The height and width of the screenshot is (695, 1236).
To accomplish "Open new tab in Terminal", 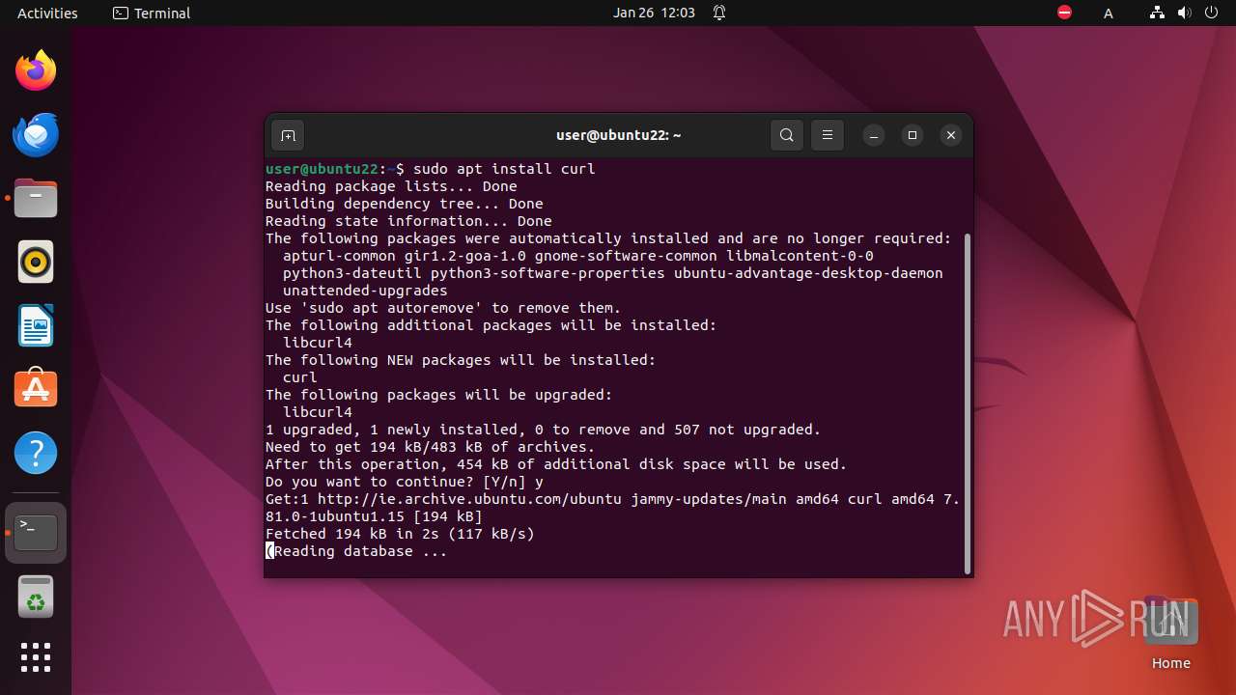I will [x=288, y=135].
